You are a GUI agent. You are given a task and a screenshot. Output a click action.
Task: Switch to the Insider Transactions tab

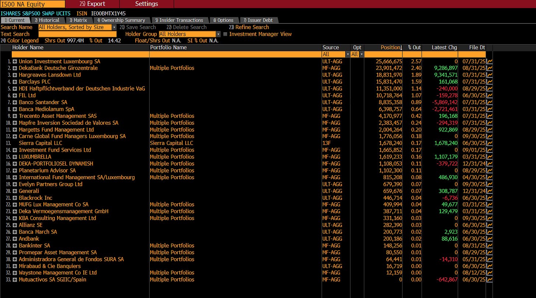[179, 20]
